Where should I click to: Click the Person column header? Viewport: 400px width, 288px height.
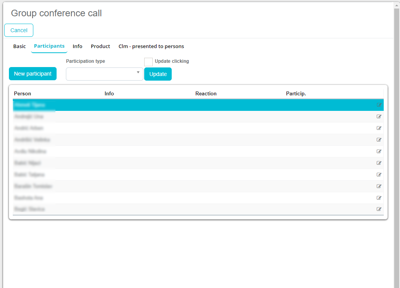coord(22,94)
